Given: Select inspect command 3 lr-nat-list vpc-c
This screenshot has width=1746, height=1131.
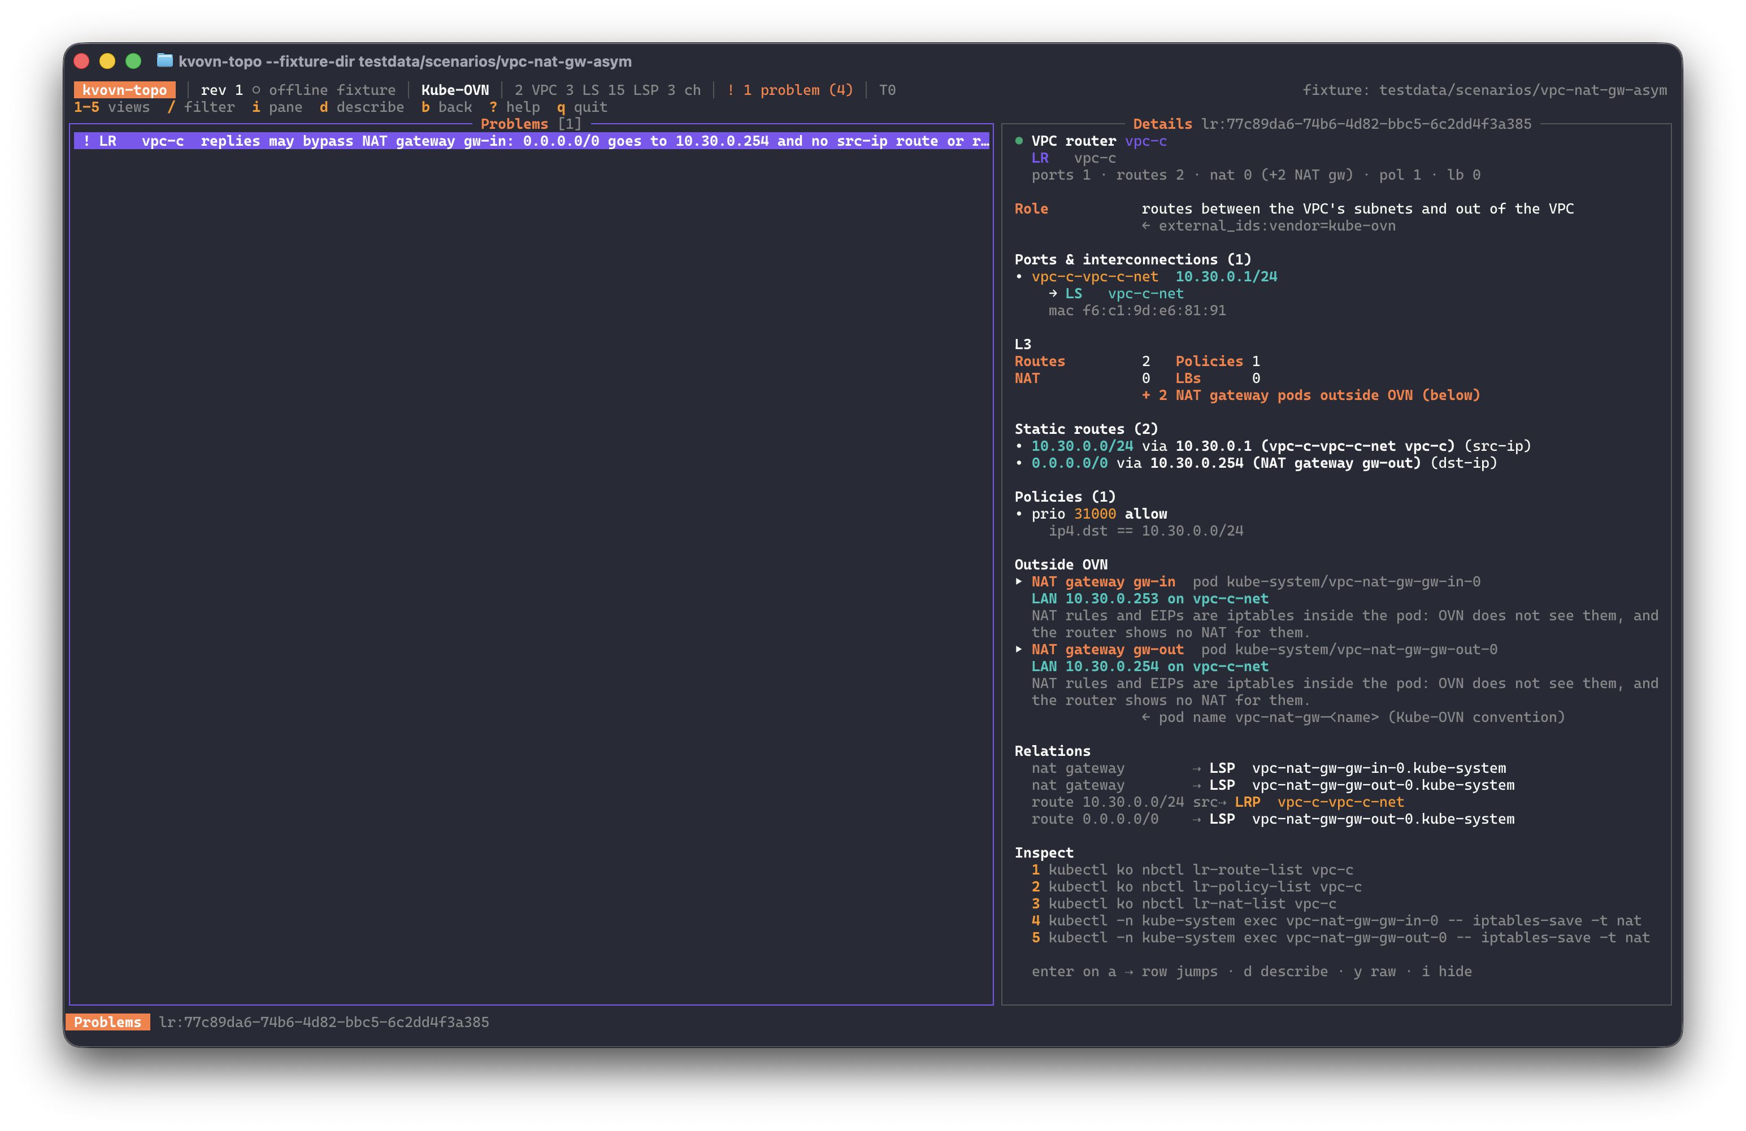Looking at the screenshot, I should pyautogui.click(x=1184, y=904).
